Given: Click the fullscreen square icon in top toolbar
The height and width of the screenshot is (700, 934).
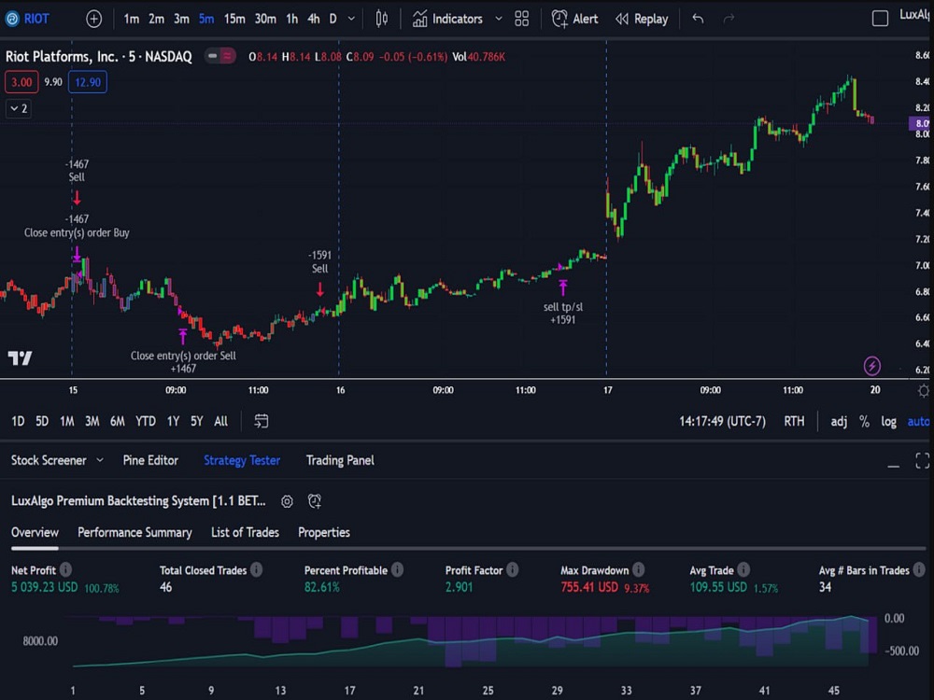Looking at the screenshot, I should click(880, 19).
